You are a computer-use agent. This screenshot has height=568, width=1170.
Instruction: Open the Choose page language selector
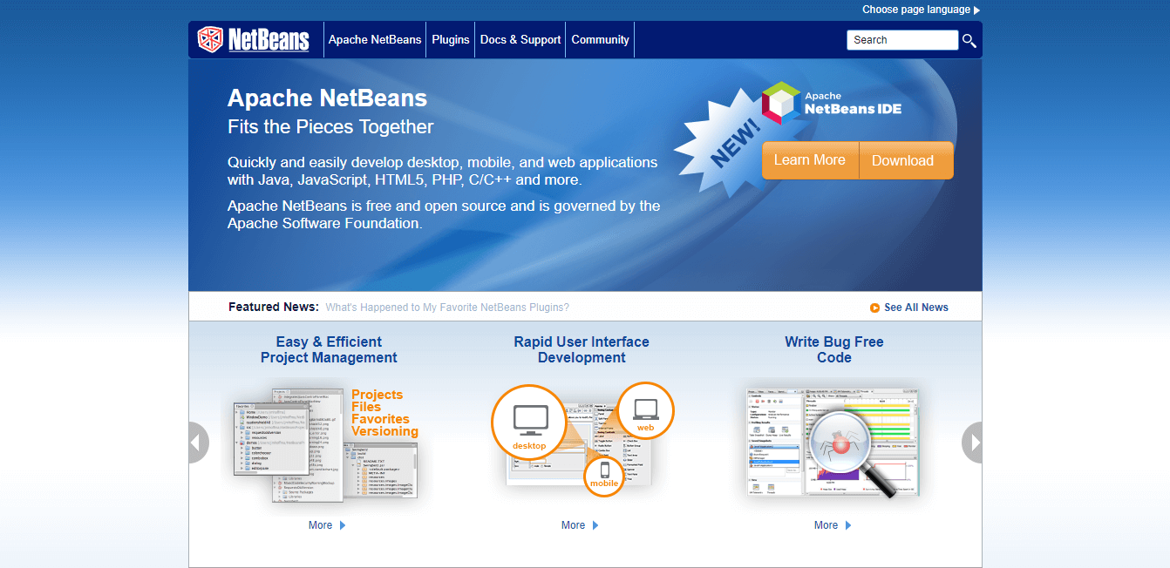click(921, 10)
